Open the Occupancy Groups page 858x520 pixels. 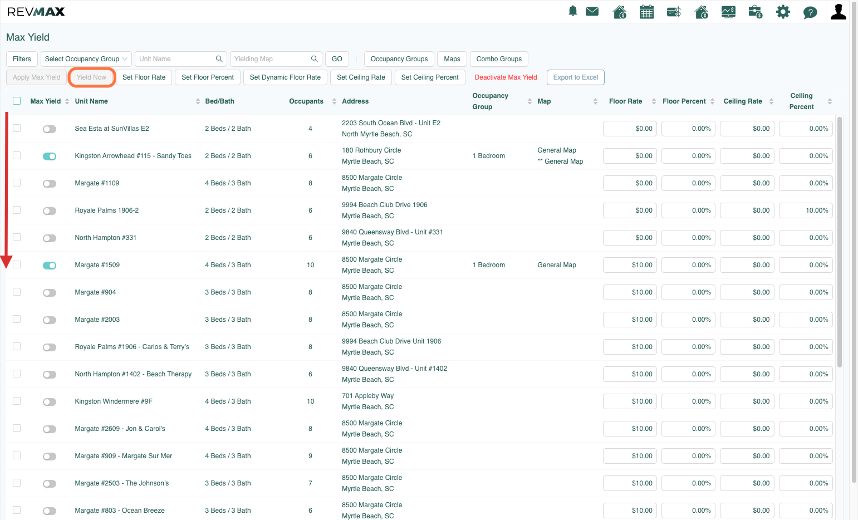pyautogui.click(x=399, y=59)
